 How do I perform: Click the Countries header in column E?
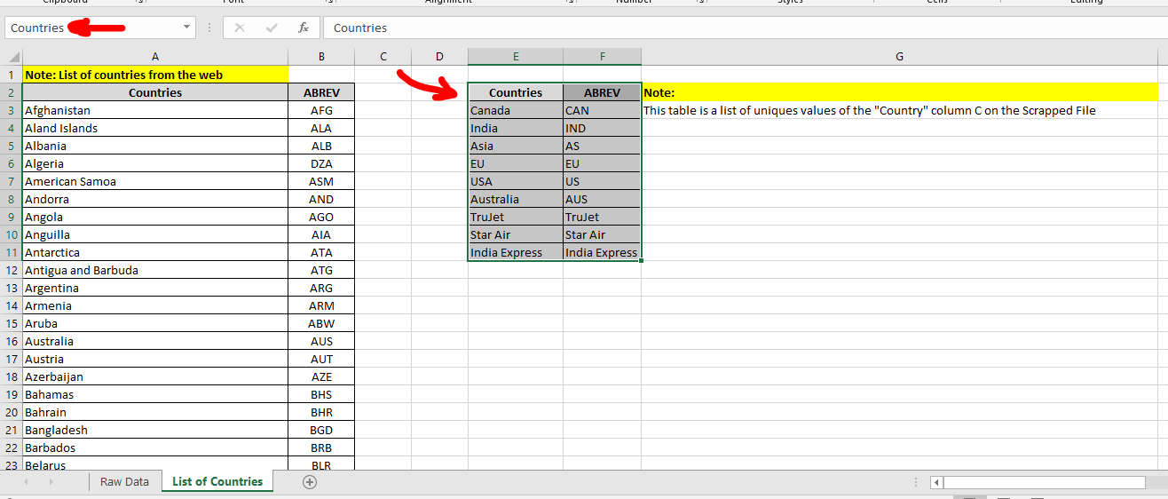click(x=516, y=92)
